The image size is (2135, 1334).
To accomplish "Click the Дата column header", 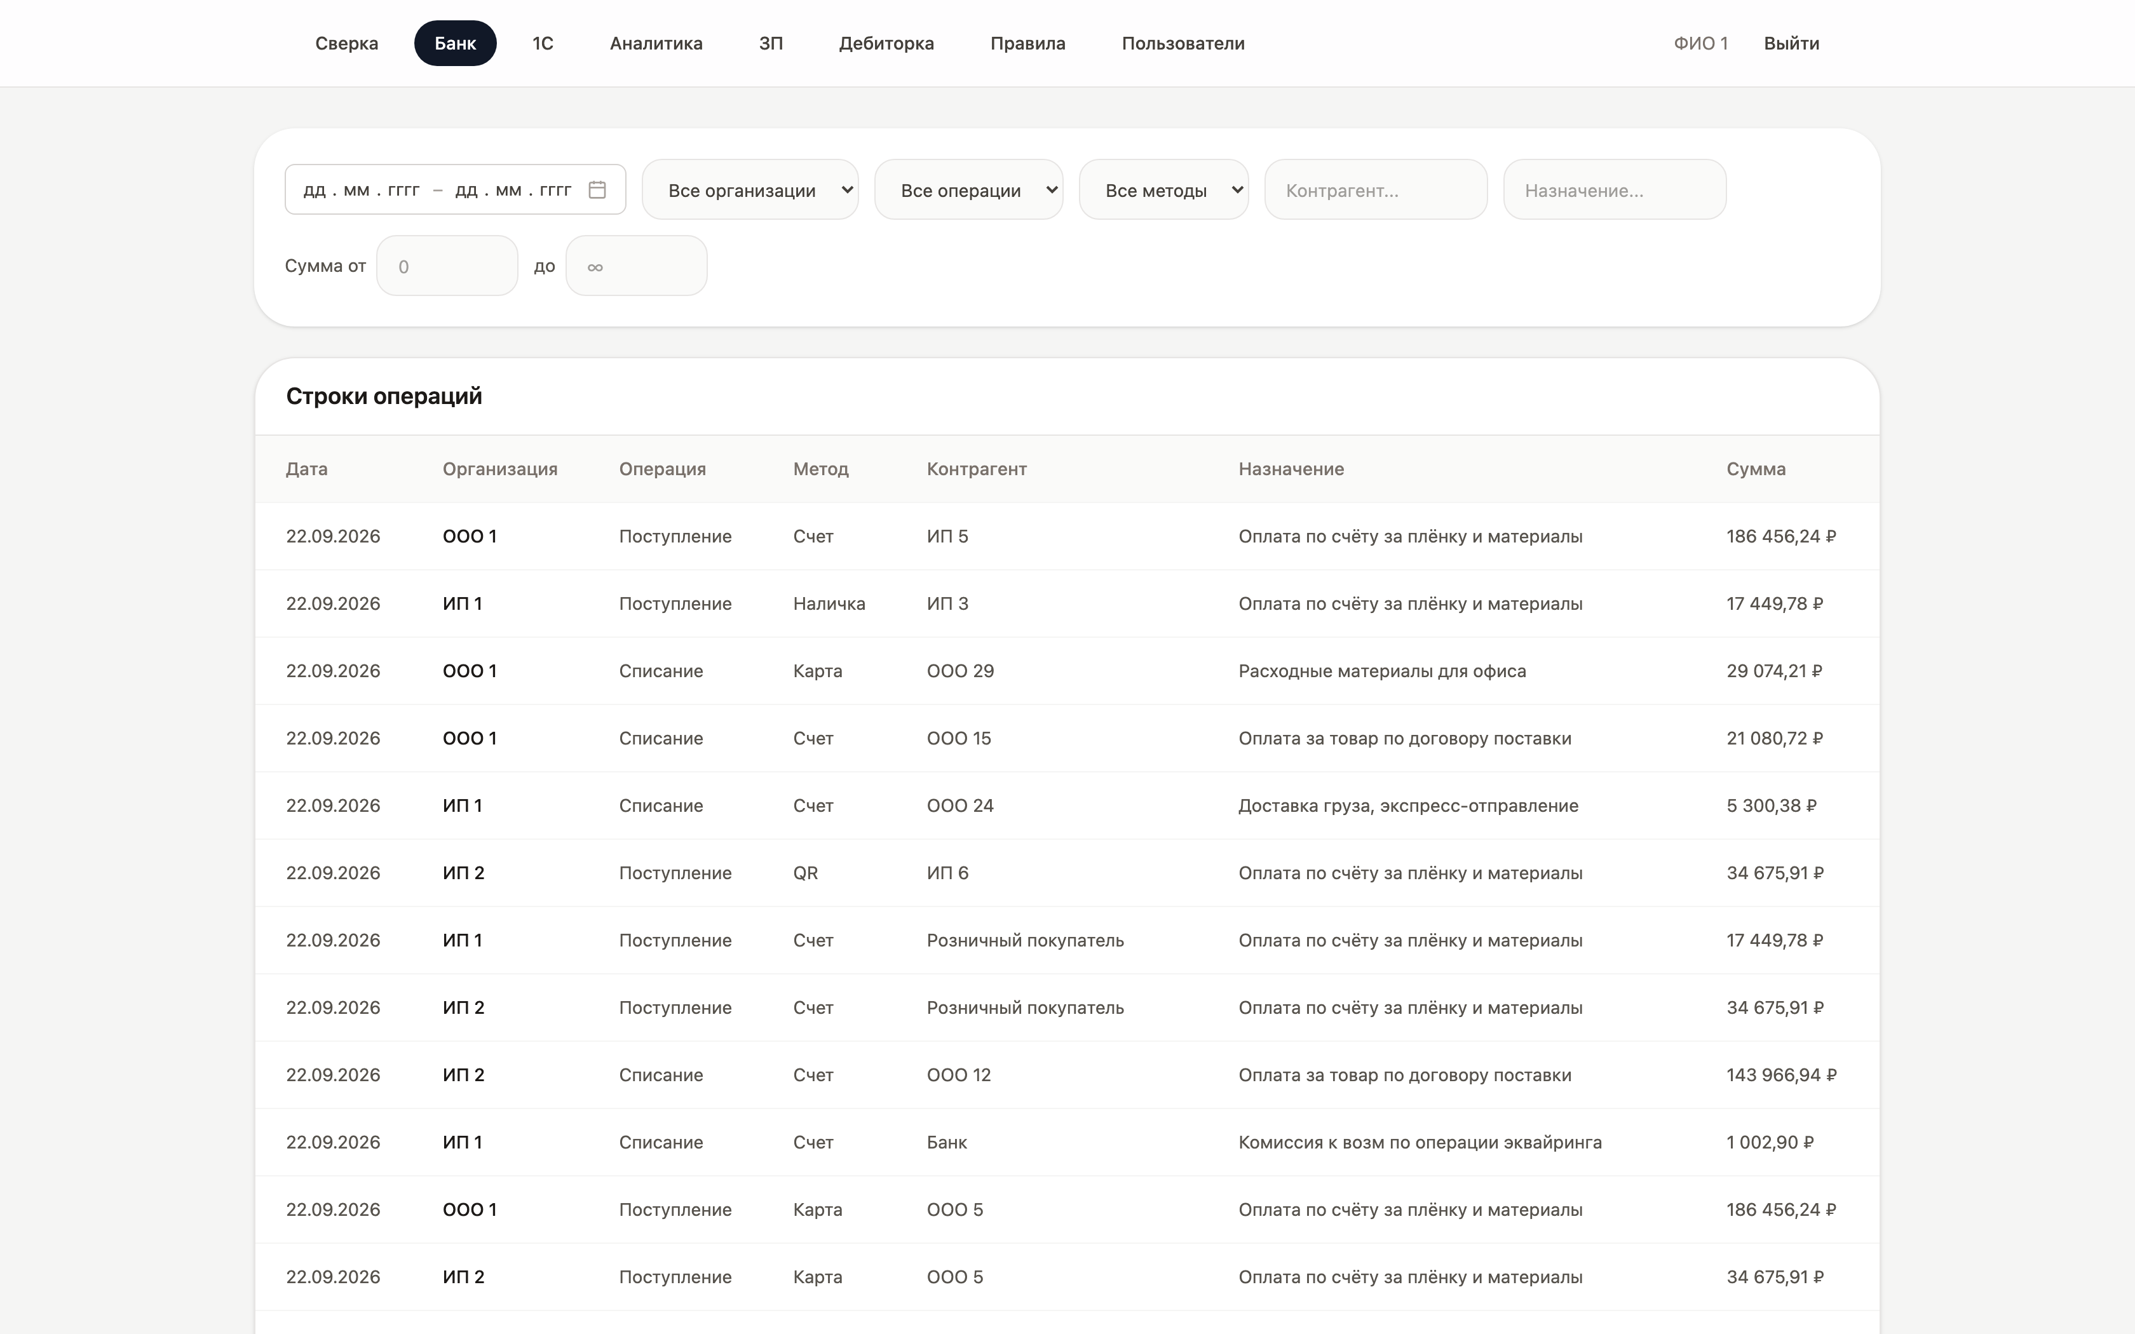I will coord(306,469).
